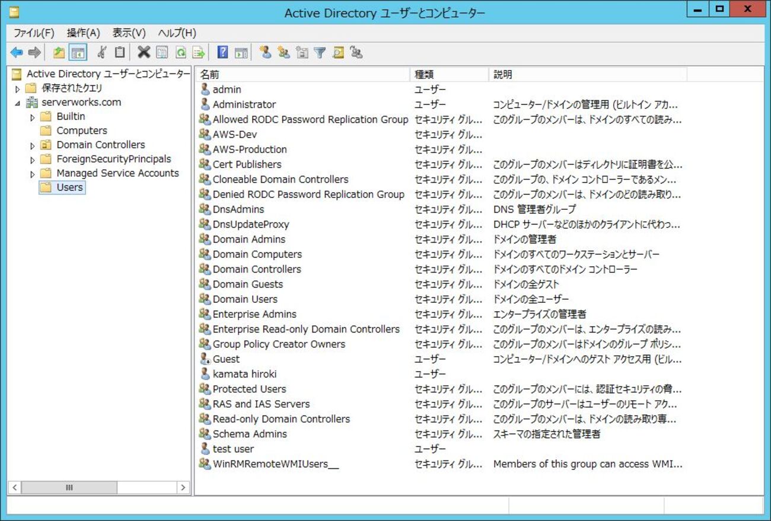
Task: Go back using the back arrow icon
Action: [x=16, y=52]
